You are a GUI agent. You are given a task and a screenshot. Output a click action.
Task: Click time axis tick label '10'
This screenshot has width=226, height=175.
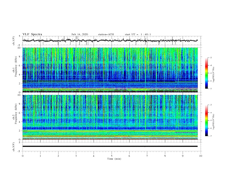201,156
